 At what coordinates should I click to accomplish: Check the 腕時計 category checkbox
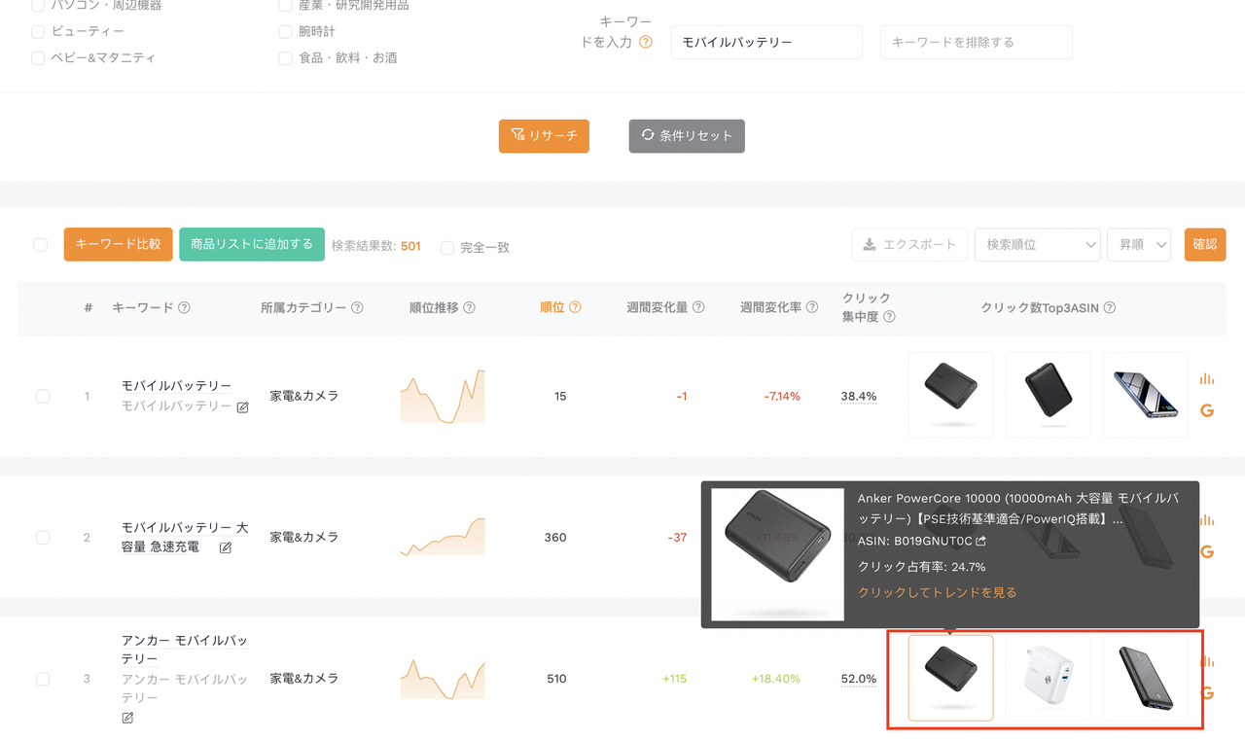[285, 32]
